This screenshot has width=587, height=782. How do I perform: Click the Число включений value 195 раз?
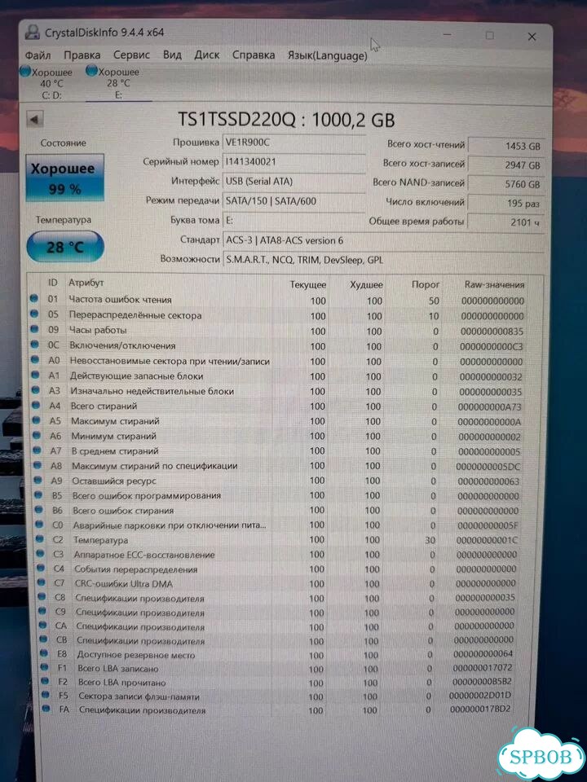(505, 204)
